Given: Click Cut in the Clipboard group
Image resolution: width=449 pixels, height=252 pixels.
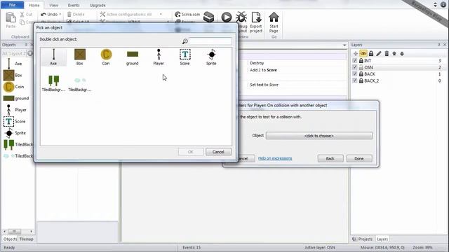Looking at the screenshot, I should [26, 14].
